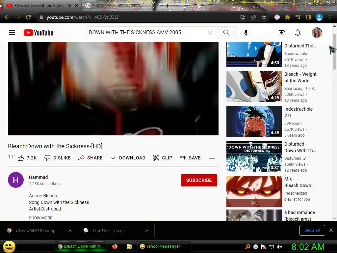The width and height of the screenshot is (337, 253).
Task: Open Disturbed official music video thumbnail
Action: (x=254, y=156)
